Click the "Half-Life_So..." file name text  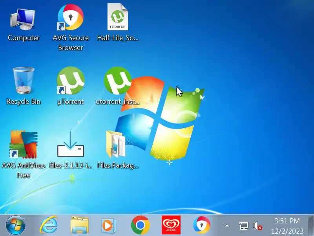(118, 38)
